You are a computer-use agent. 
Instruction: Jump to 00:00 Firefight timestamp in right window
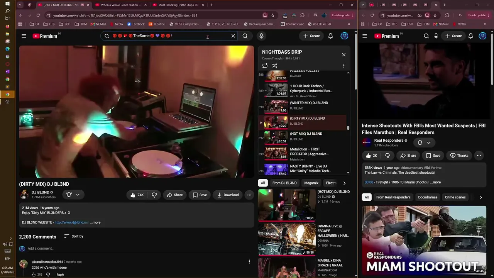point(369,182)
